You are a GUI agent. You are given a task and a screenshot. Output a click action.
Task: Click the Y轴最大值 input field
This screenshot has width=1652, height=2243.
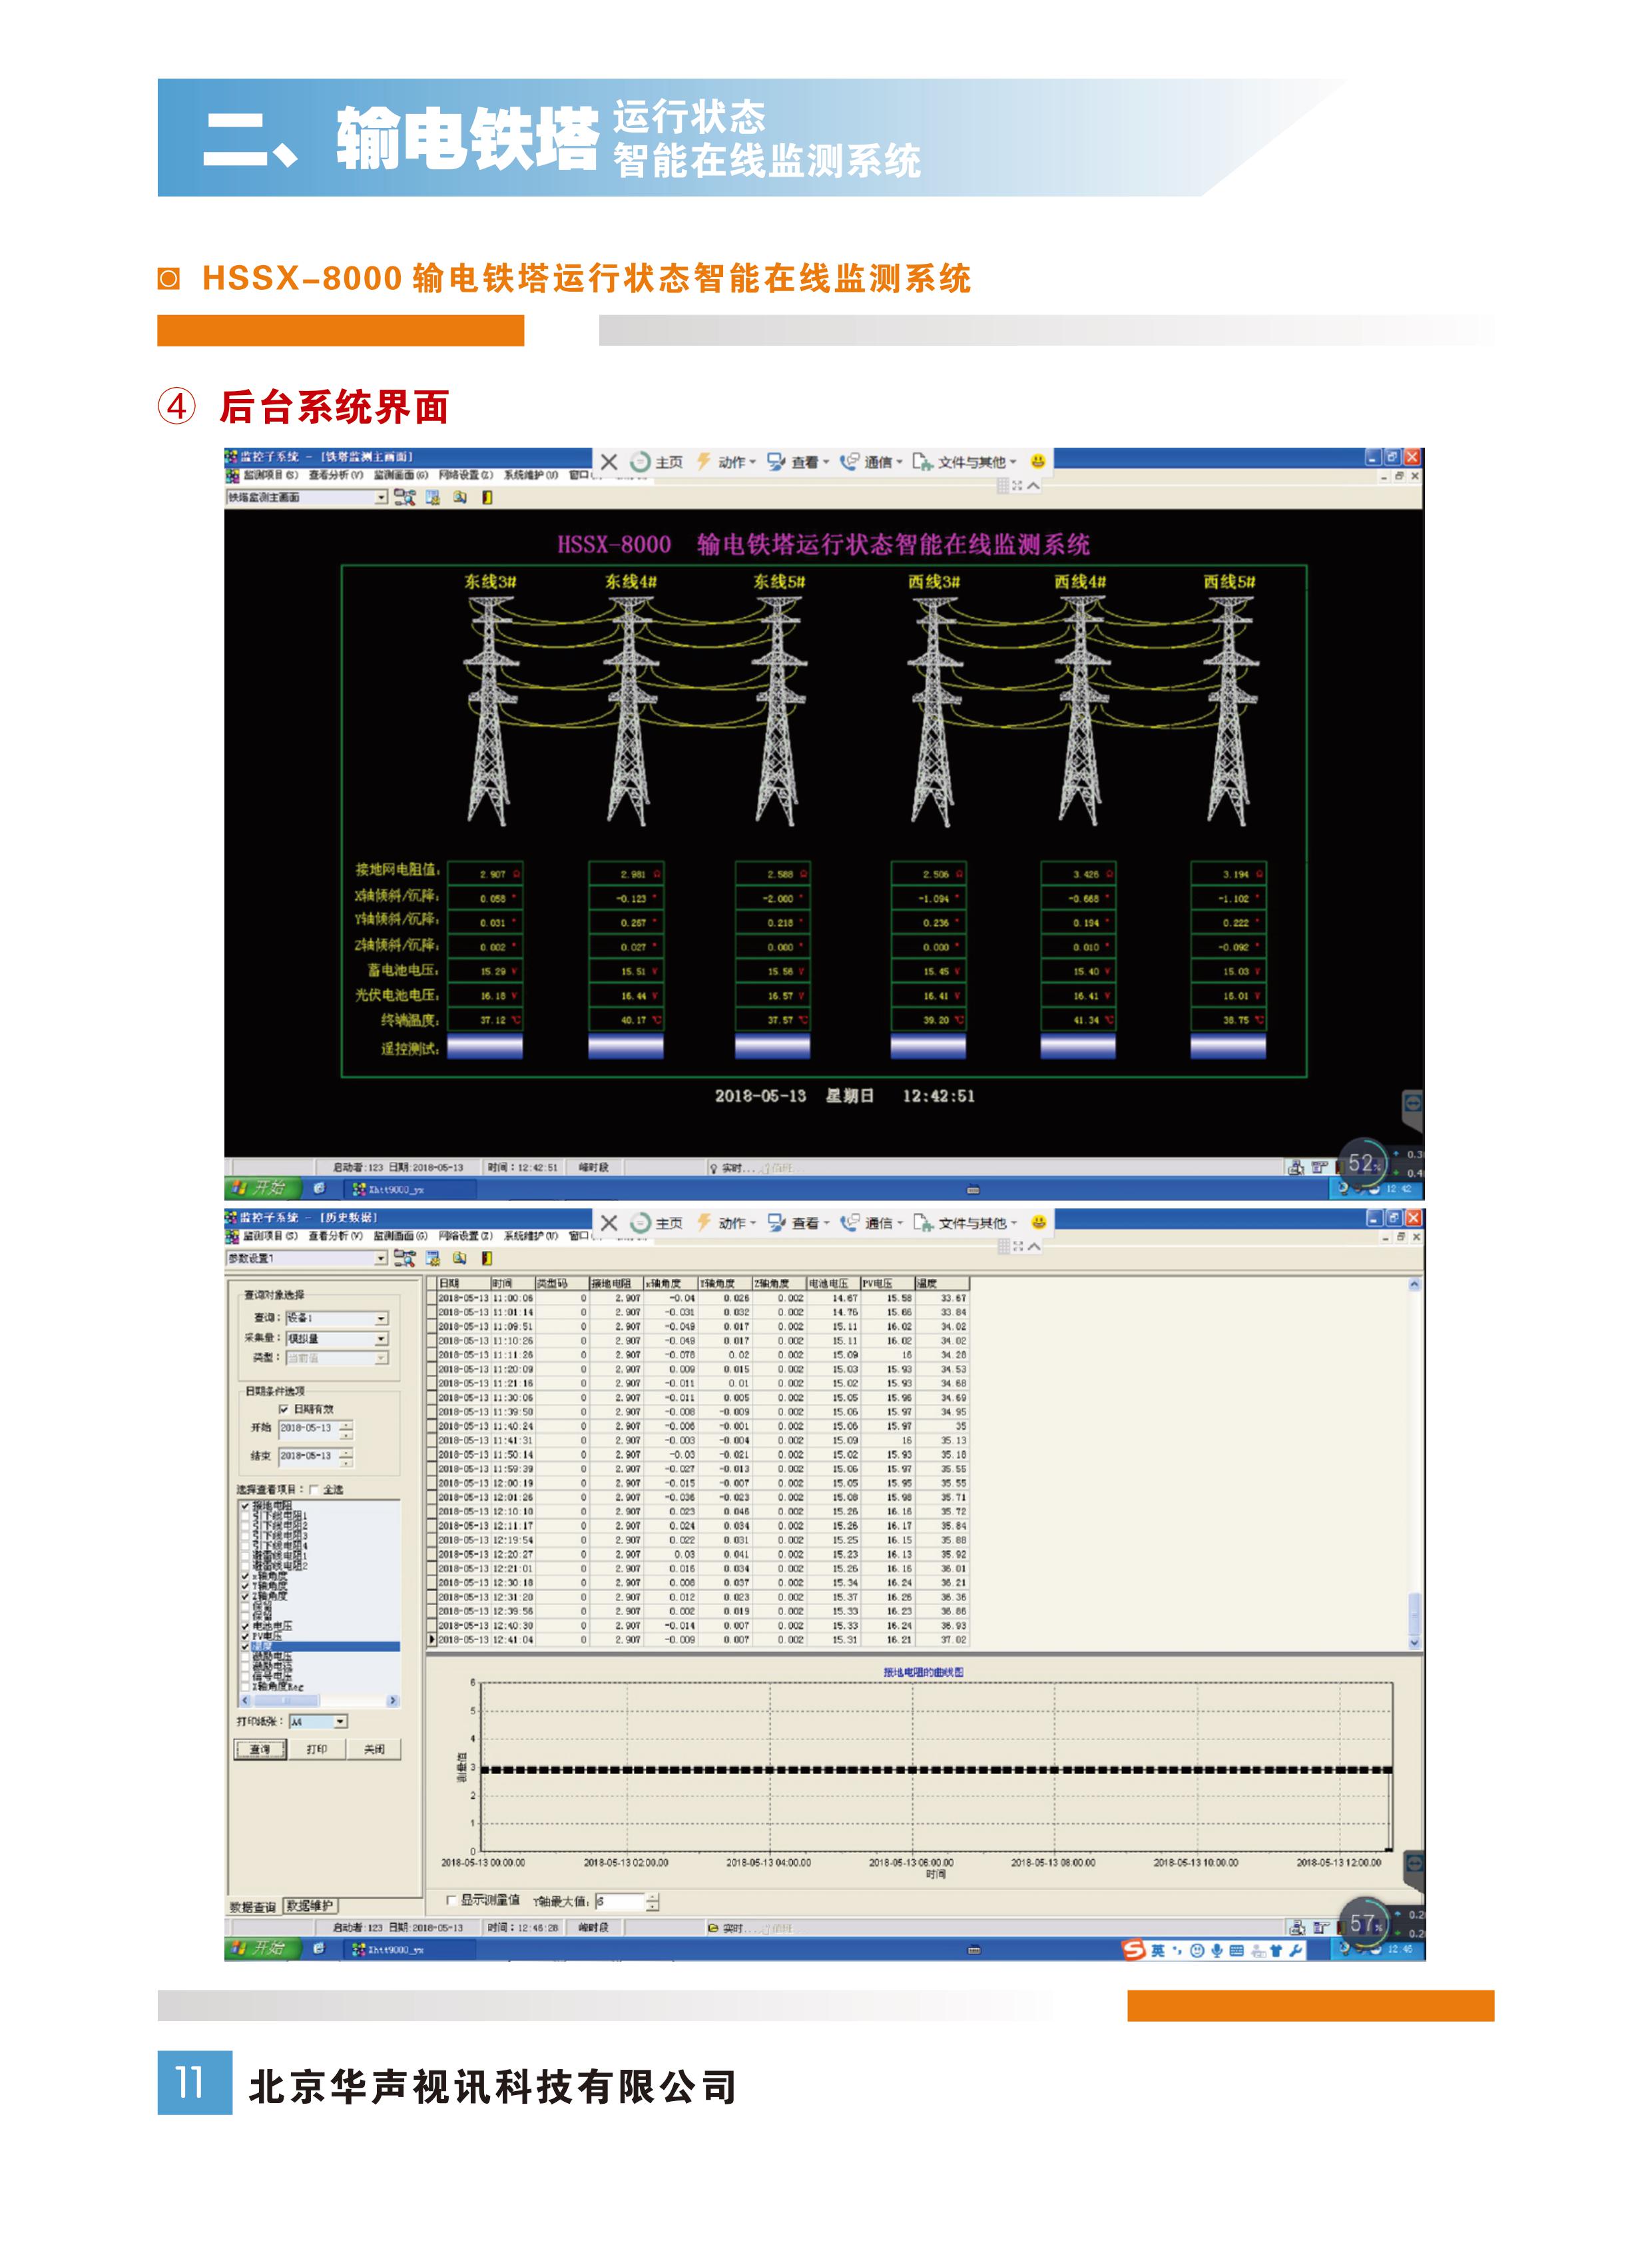pos(620,1901)
